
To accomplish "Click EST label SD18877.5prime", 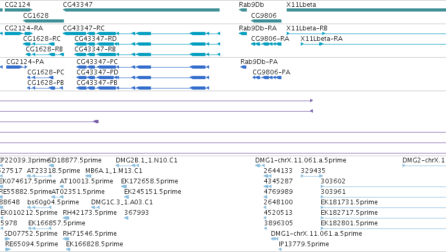I will [x=75, y=160].
